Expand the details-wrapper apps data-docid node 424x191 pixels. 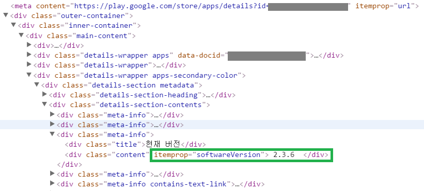(x=29, y=55)
